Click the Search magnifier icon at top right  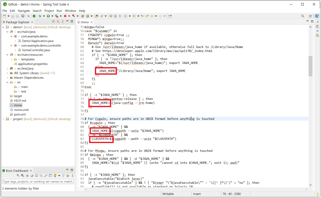point(303,16)
